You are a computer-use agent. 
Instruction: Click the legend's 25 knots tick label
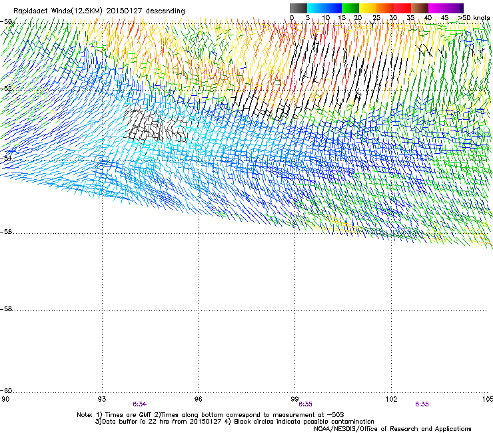pos(376,17)
